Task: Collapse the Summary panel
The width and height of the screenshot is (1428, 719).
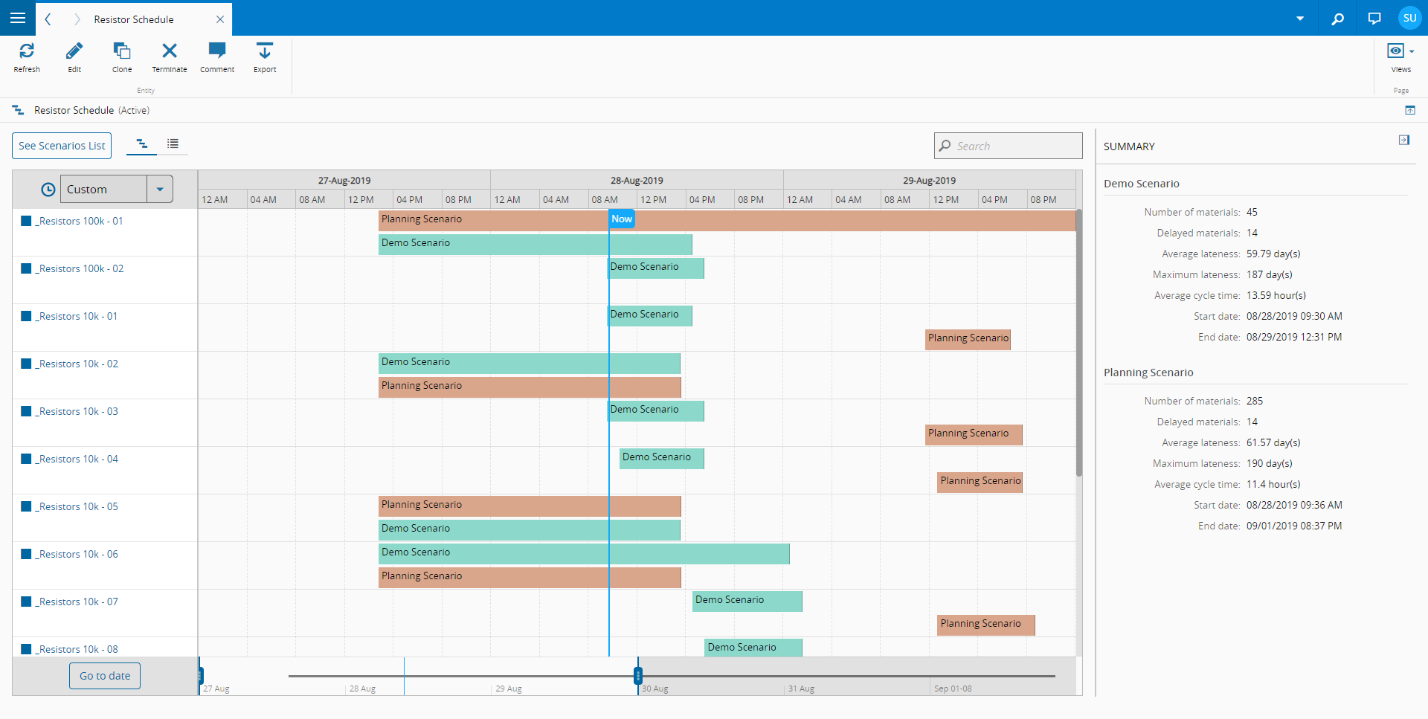Action: (x=1403, y=140)
